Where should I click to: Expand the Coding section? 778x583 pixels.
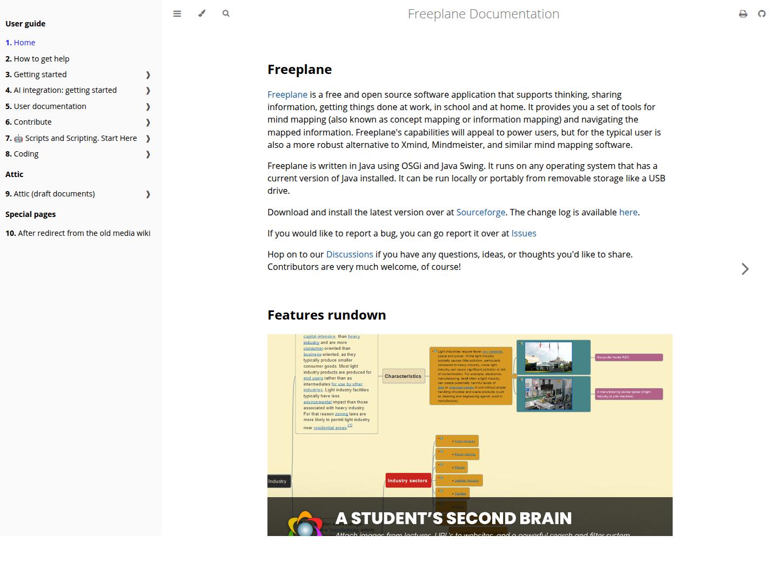click(x=148, y=154)
